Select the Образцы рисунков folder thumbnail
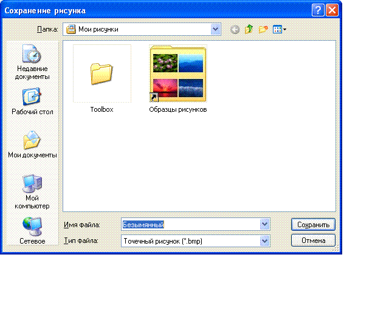This screenshot has width=389, height=311. [178, 73]
